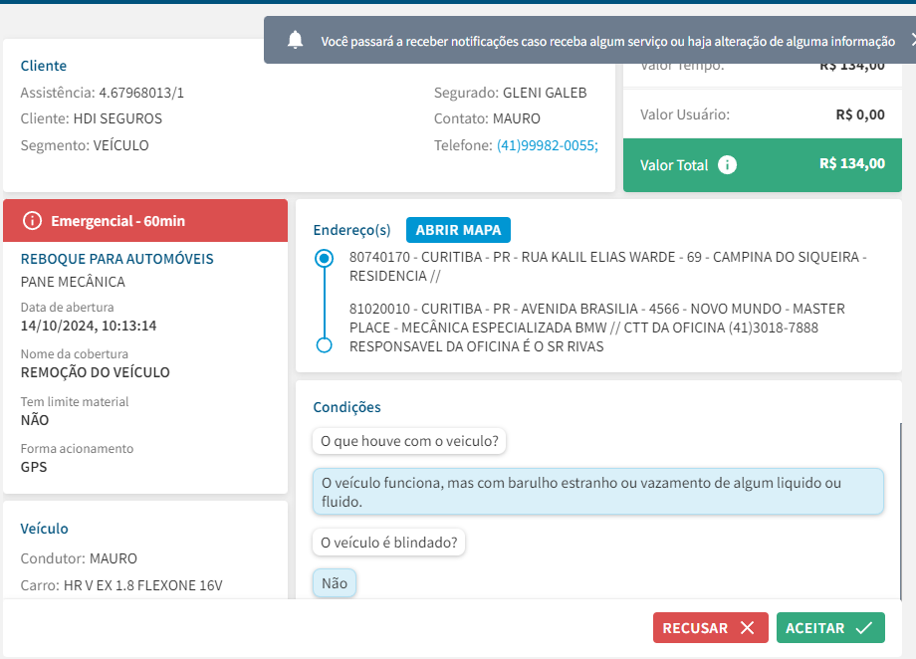
Task: Call the phone number (41)99982-0055
Action: [x=548, y=145]
